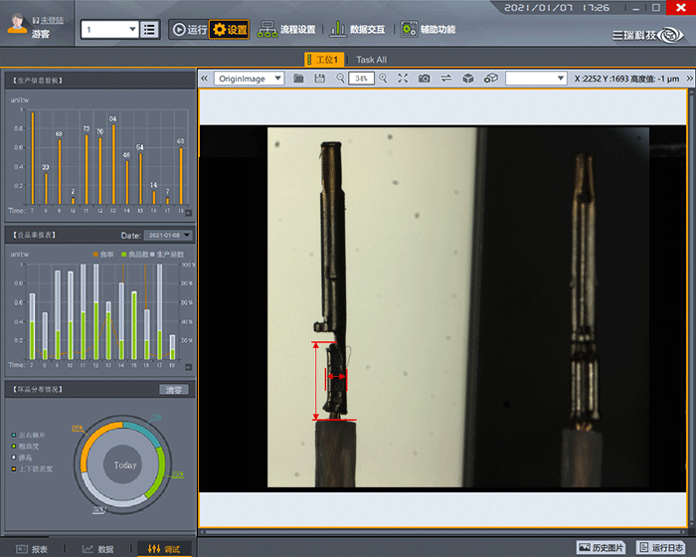Image resolution: width=696 pixels, height=557 pixels.
Task: Click the 34% zoom value field
Action: 361,79
